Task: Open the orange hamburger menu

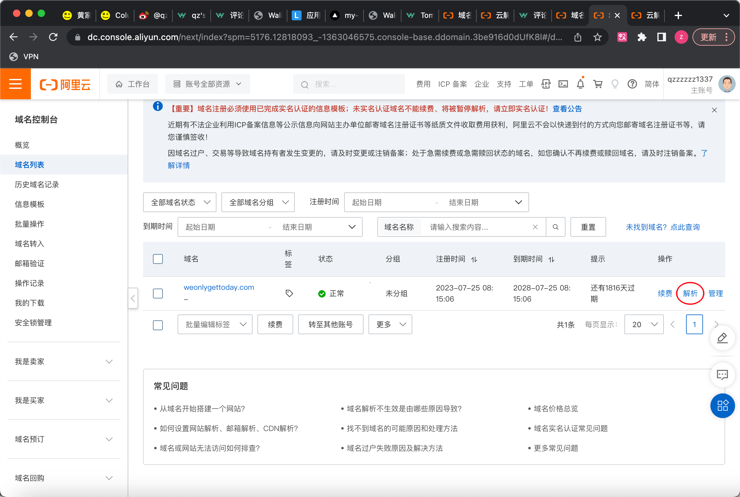Action: tap(15, 84)
